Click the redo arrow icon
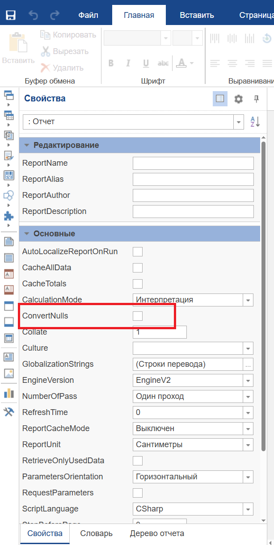Viewport: 274px width, 545px height. click(55, 15)
